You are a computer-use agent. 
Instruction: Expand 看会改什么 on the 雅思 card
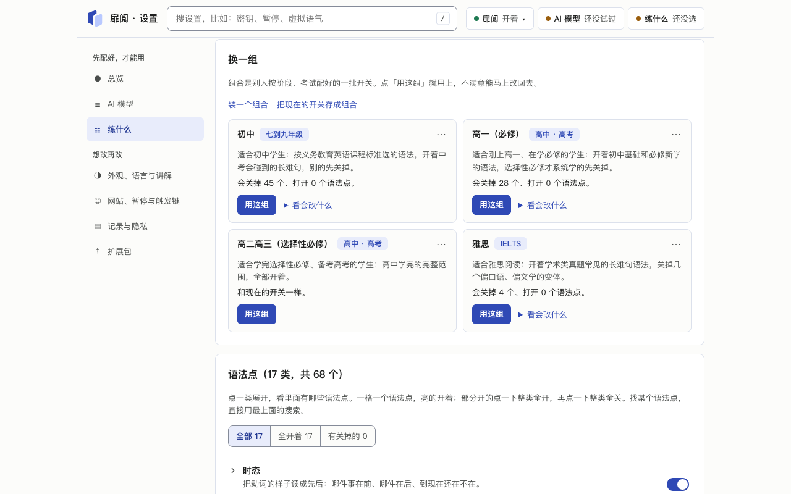(542, 314)
